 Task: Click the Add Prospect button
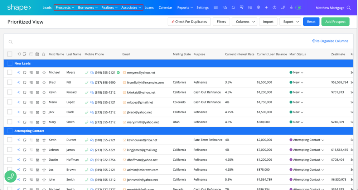pyautogui.click(x=335, y=22)
